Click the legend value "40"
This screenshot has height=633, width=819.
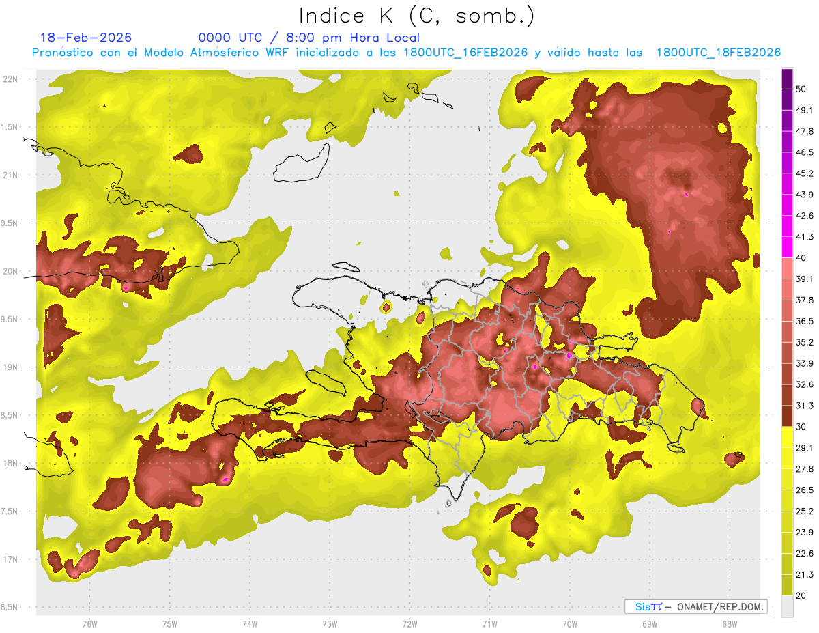(x=802, y=258)
